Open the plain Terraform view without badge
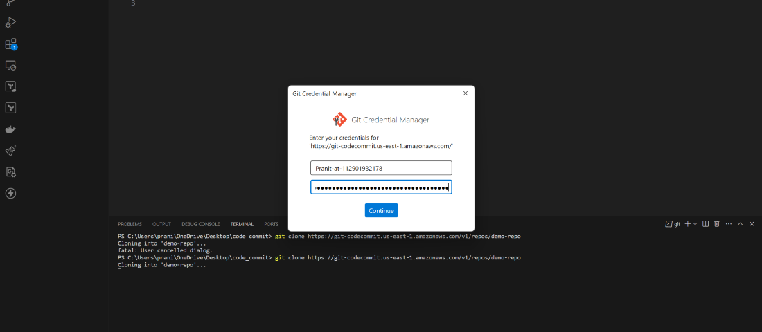The image size is (762, 332). tap(10, 108)
